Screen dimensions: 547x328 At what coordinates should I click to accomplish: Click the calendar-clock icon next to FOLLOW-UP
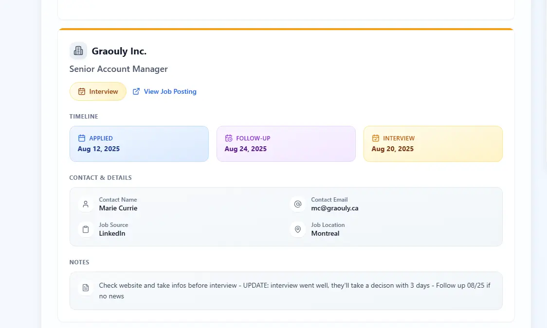pyautogui.click(x=229, y=138)
